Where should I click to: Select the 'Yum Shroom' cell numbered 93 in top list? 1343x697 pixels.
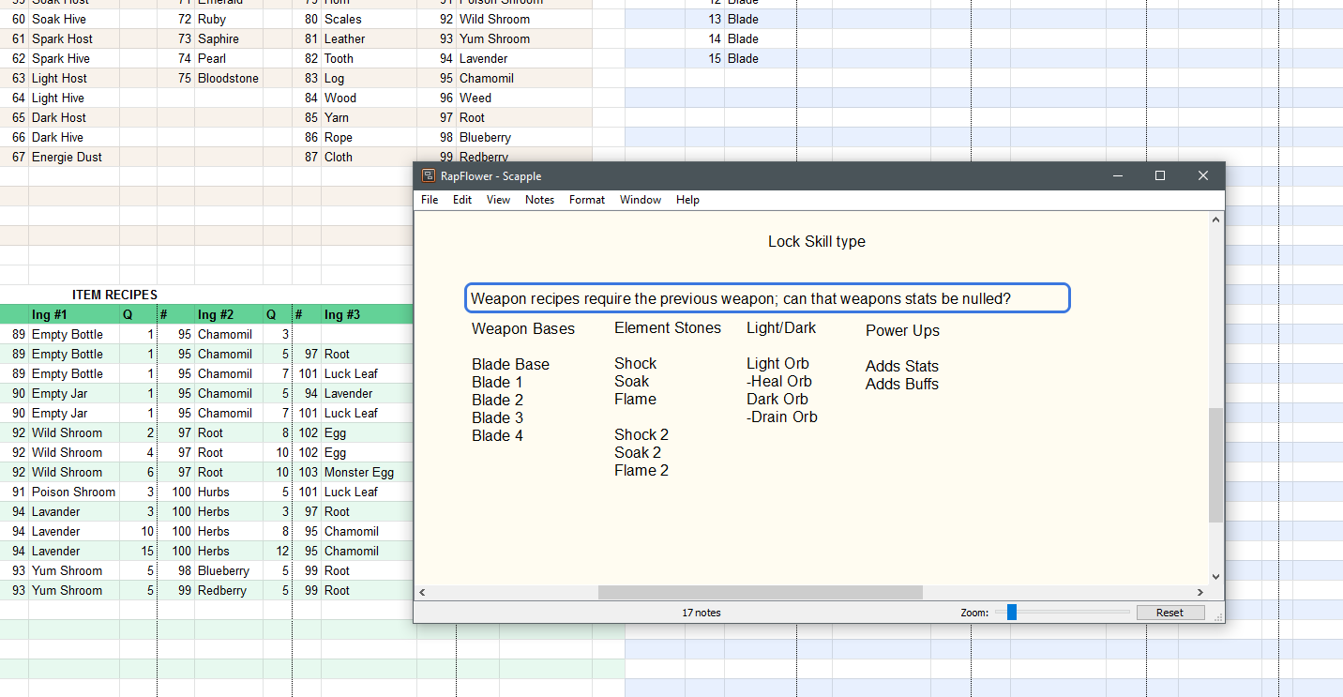pyautogui.click(x=524, y=38)
